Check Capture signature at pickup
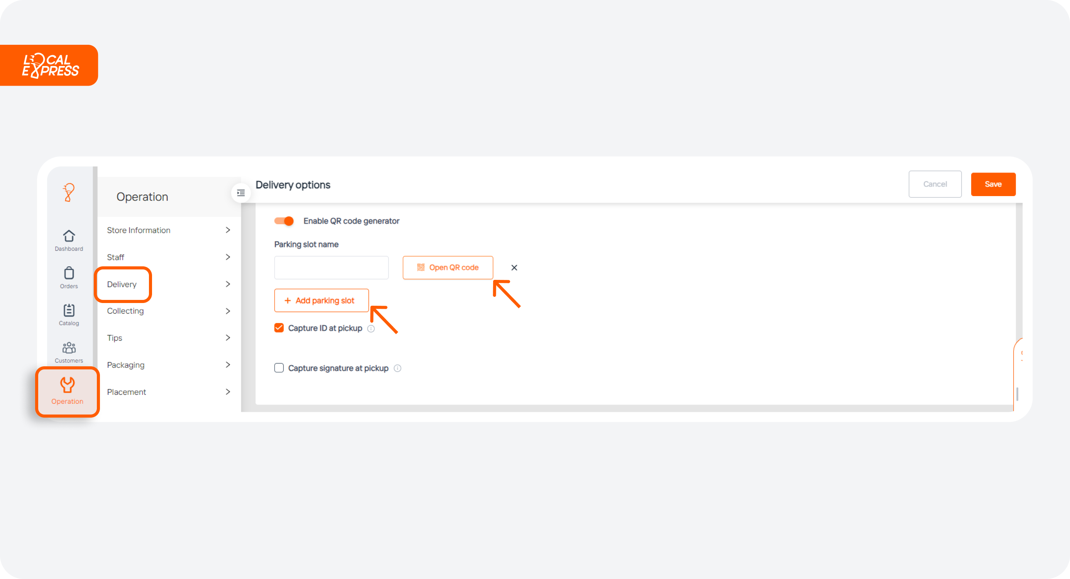Image resolution: width=1070 pixels, height=579 pixels. [279, 367]
